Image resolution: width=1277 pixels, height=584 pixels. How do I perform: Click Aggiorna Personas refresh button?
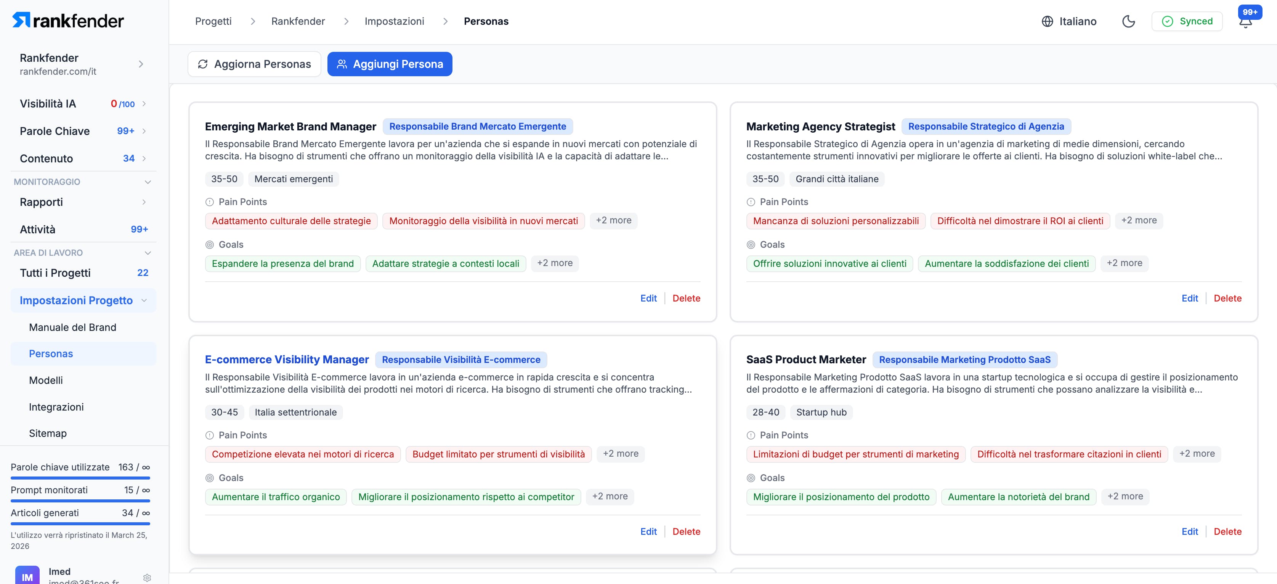(x=254, y=64)
